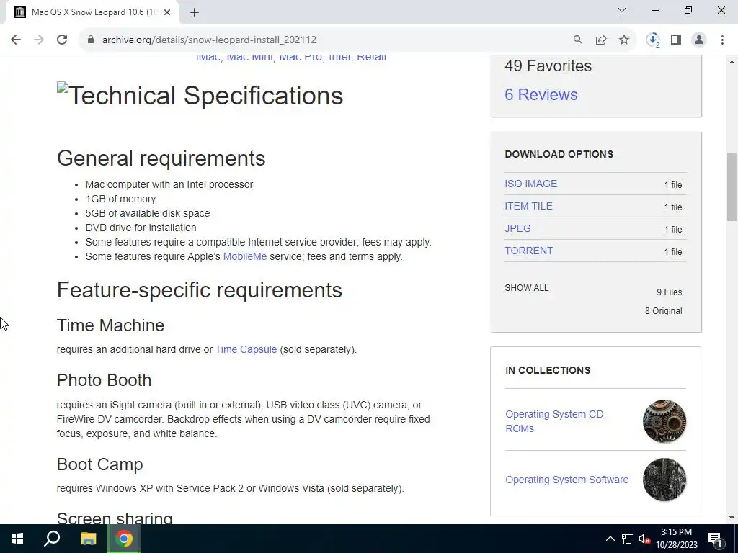Viewport: 738px width, 553px height.
Task: Open a new tab
Action: (195, 12)
